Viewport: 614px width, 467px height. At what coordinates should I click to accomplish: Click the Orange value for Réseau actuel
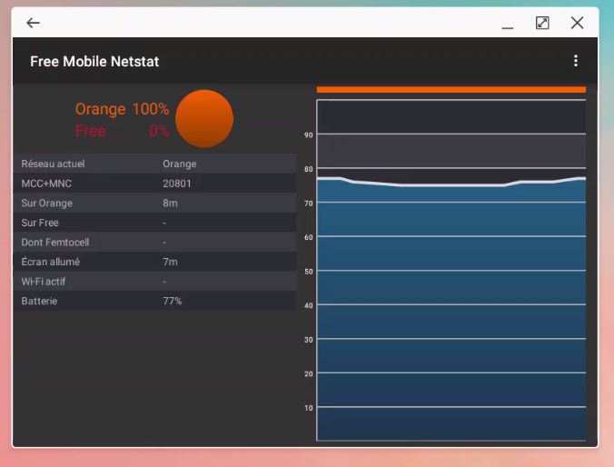(x=179, y=164)
